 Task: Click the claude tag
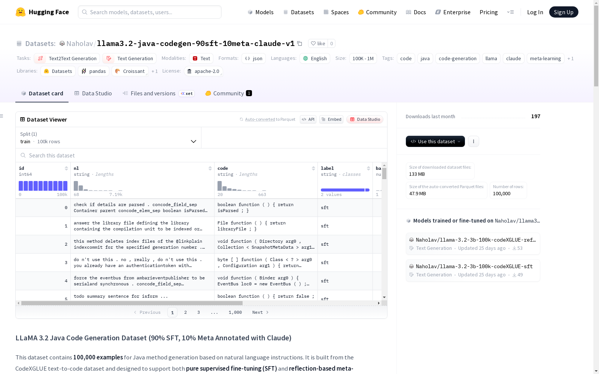514,58
